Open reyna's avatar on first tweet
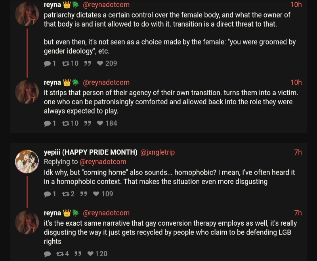The height and width of the screenshot is (261, 317). point(27,14)
